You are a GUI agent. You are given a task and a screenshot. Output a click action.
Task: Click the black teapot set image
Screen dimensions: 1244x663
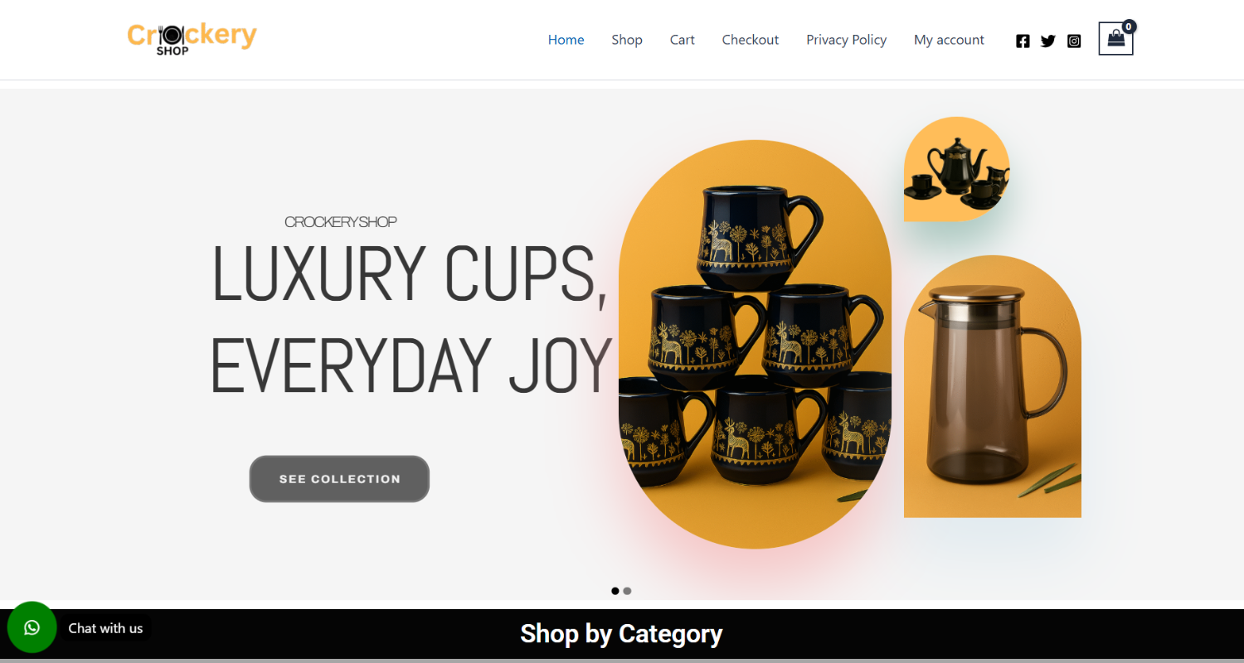(956, 169)
